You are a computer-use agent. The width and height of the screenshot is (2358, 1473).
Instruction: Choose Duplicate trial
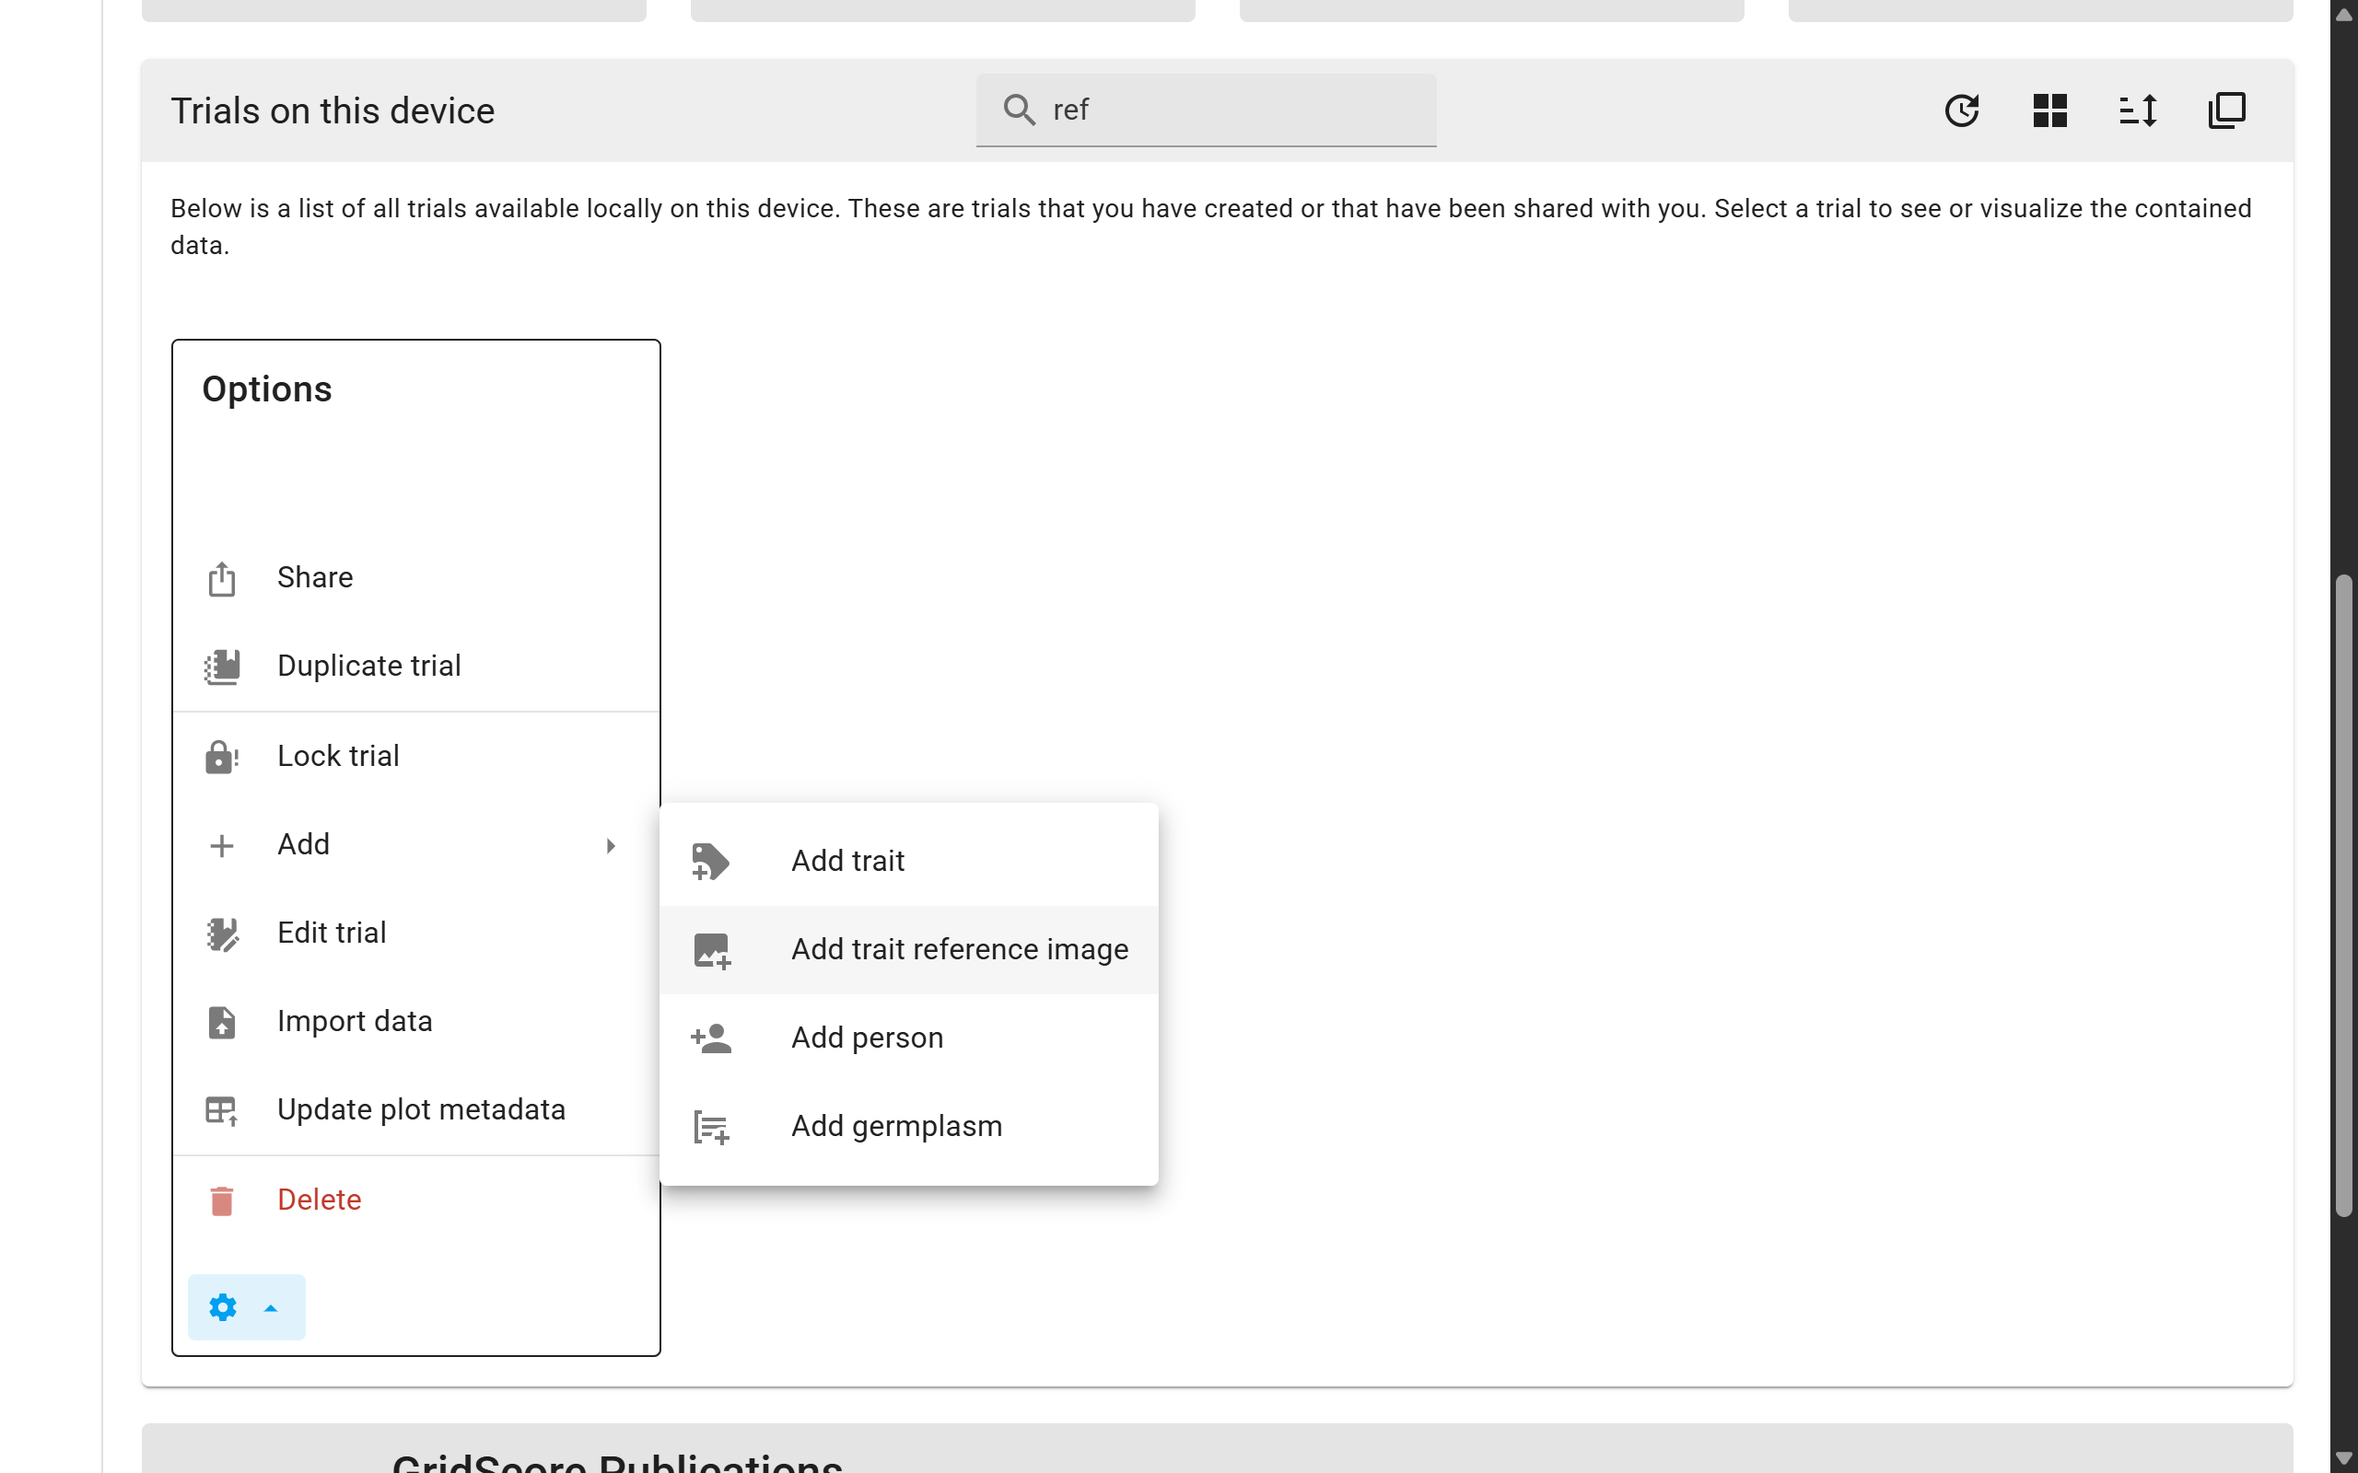pos(368,666)
